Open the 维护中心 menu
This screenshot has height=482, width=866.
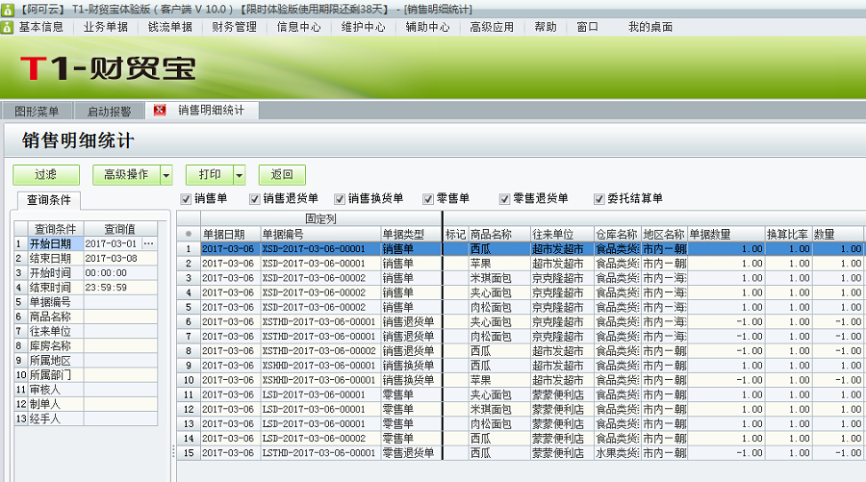(x=363, y=27)
